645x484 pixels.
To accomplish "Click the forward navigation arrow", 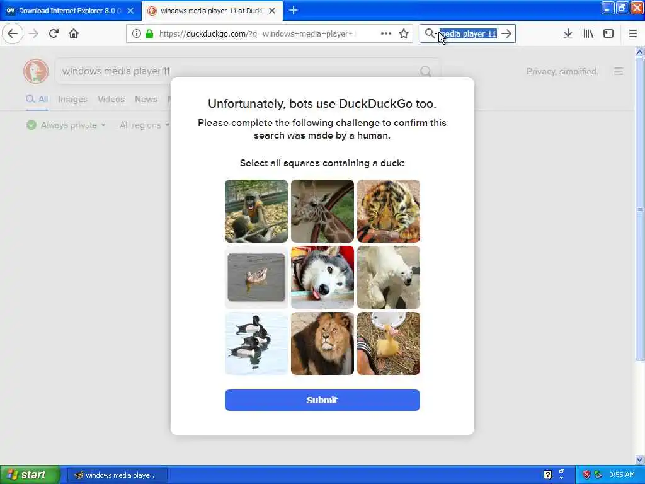I will click(x=34, y=33).
